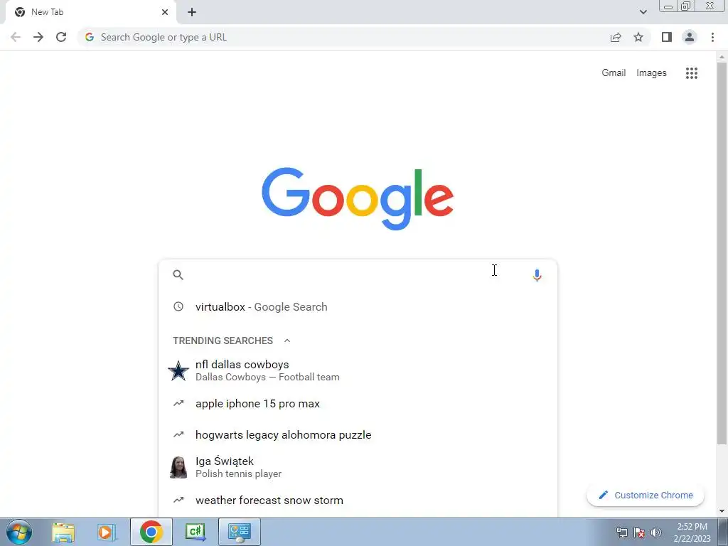The width and height of the screenshot is (728, 546).
Task: Open Chrome's three-dot menu
Action: click(712, 37)
